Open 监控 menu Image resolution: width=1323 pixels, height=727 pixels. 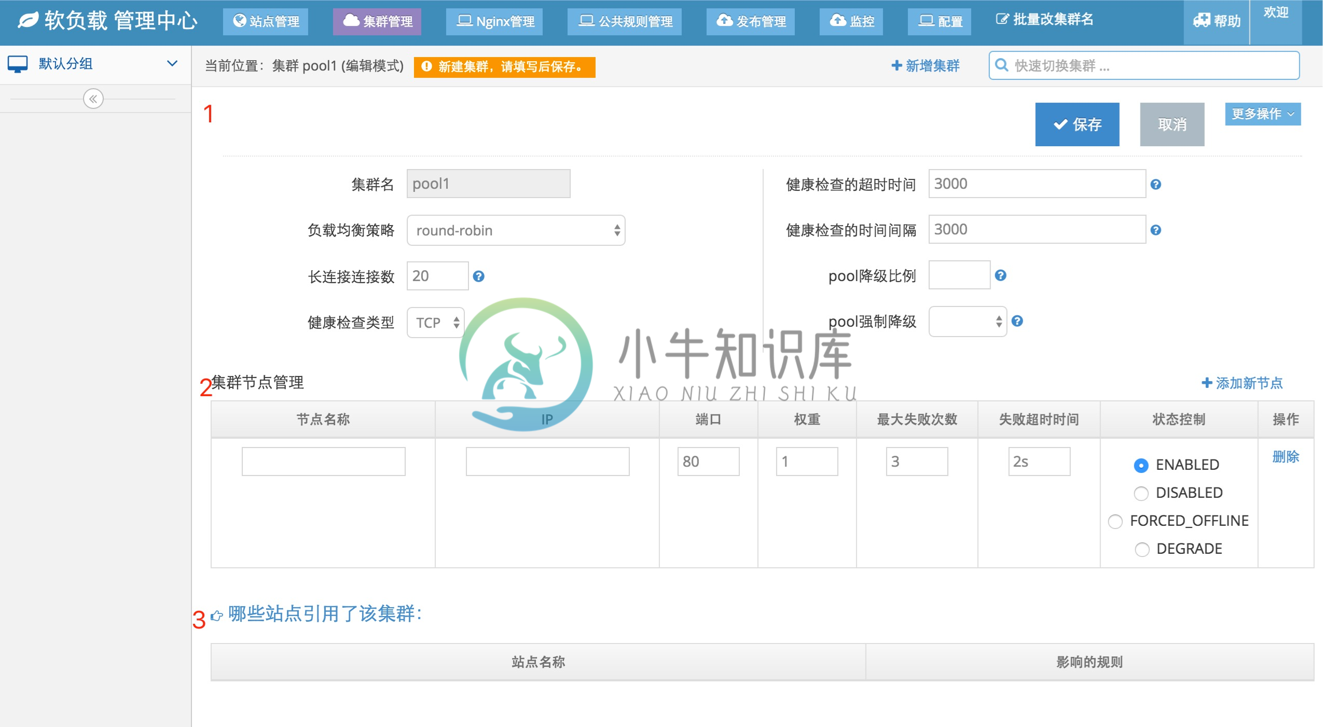tap(851, 21)
